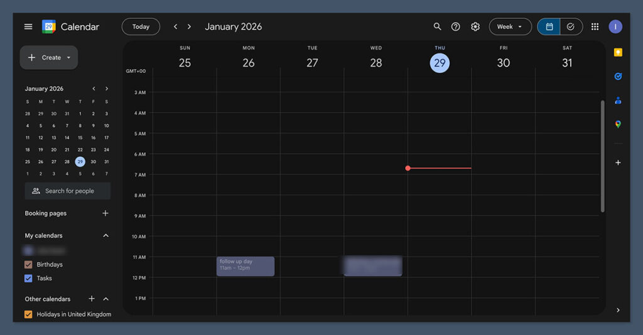Open the follow up day event
This screenshot has height=335, width=643.
coord(246,266)
